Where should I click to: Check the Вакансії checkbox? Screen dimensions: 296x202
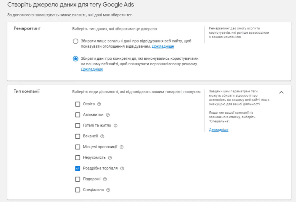pyautogui.click(x=78, y=136)
